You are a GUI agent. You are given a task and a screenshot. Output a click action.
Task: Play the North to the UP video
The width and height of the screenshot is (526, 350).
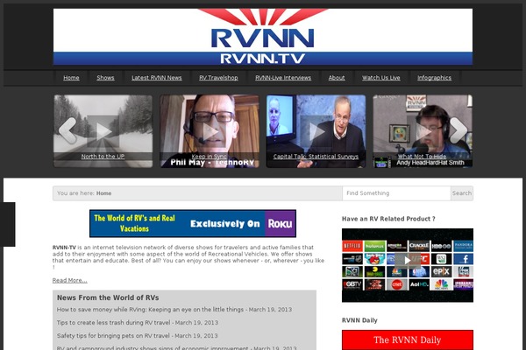tap(103, 131)
